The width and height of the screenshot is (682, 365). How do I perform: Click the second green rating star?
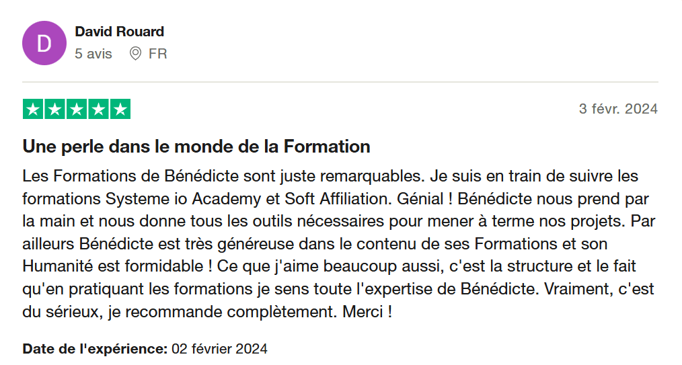(55, 109)
